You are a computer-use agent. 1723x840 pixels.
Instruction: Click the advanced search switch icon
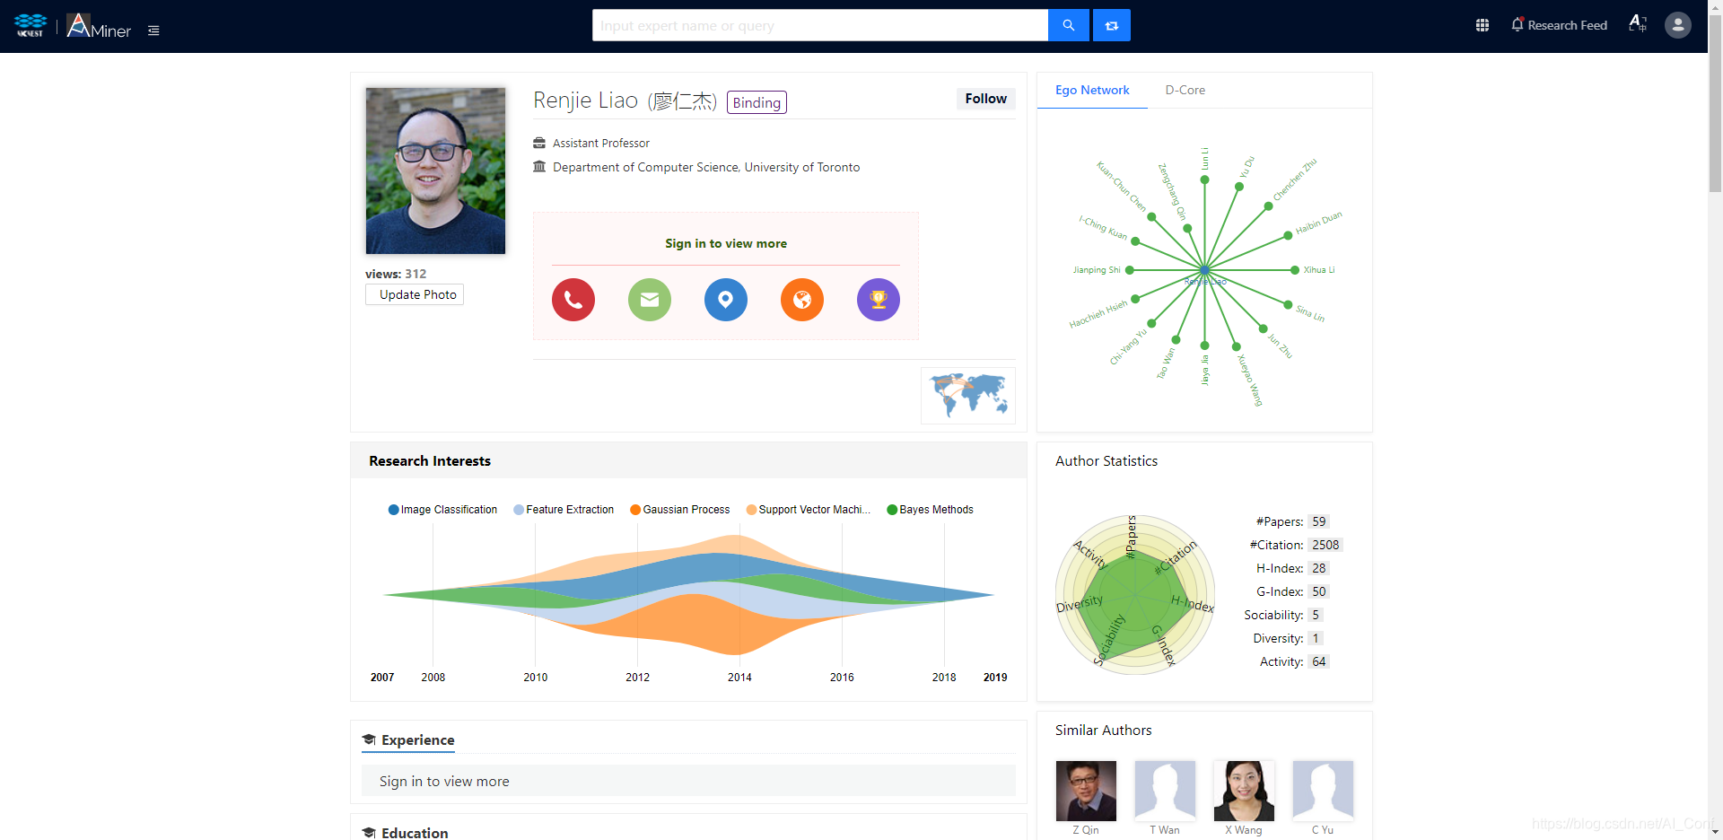click(x=1112, y=25)
